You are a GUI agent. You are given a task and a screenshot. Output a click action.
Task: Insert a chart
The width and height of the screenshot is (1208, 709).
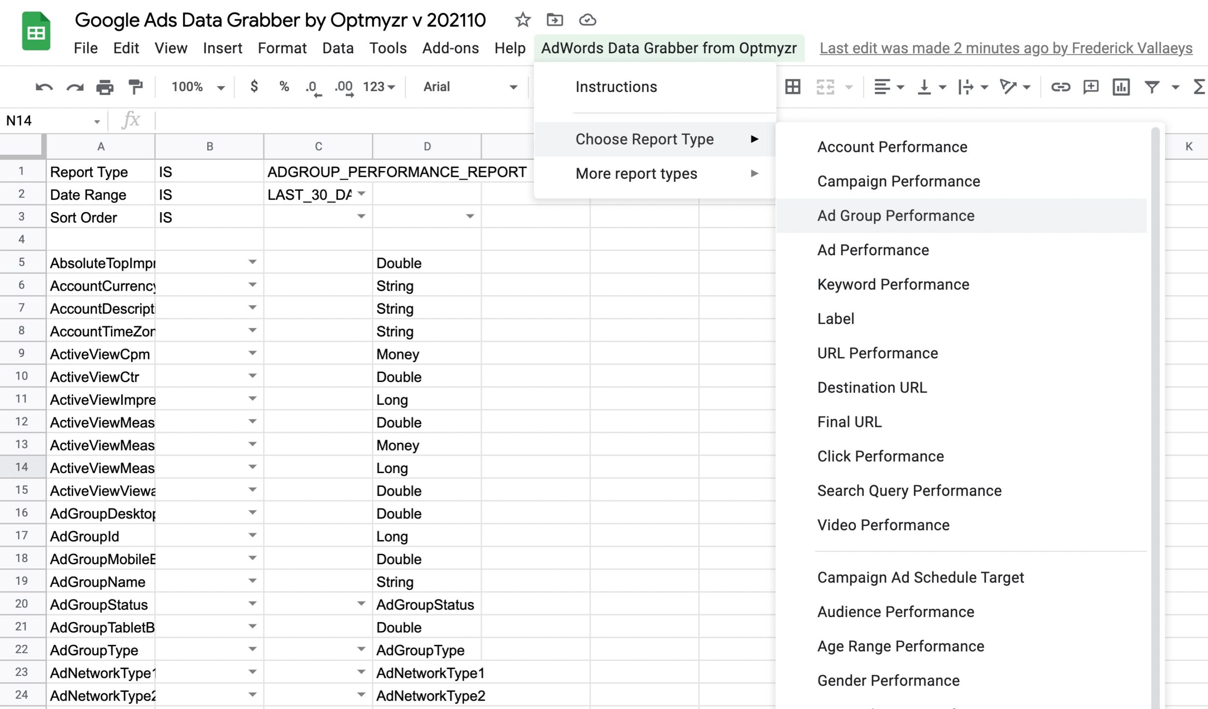click(x=1122, y=87)
